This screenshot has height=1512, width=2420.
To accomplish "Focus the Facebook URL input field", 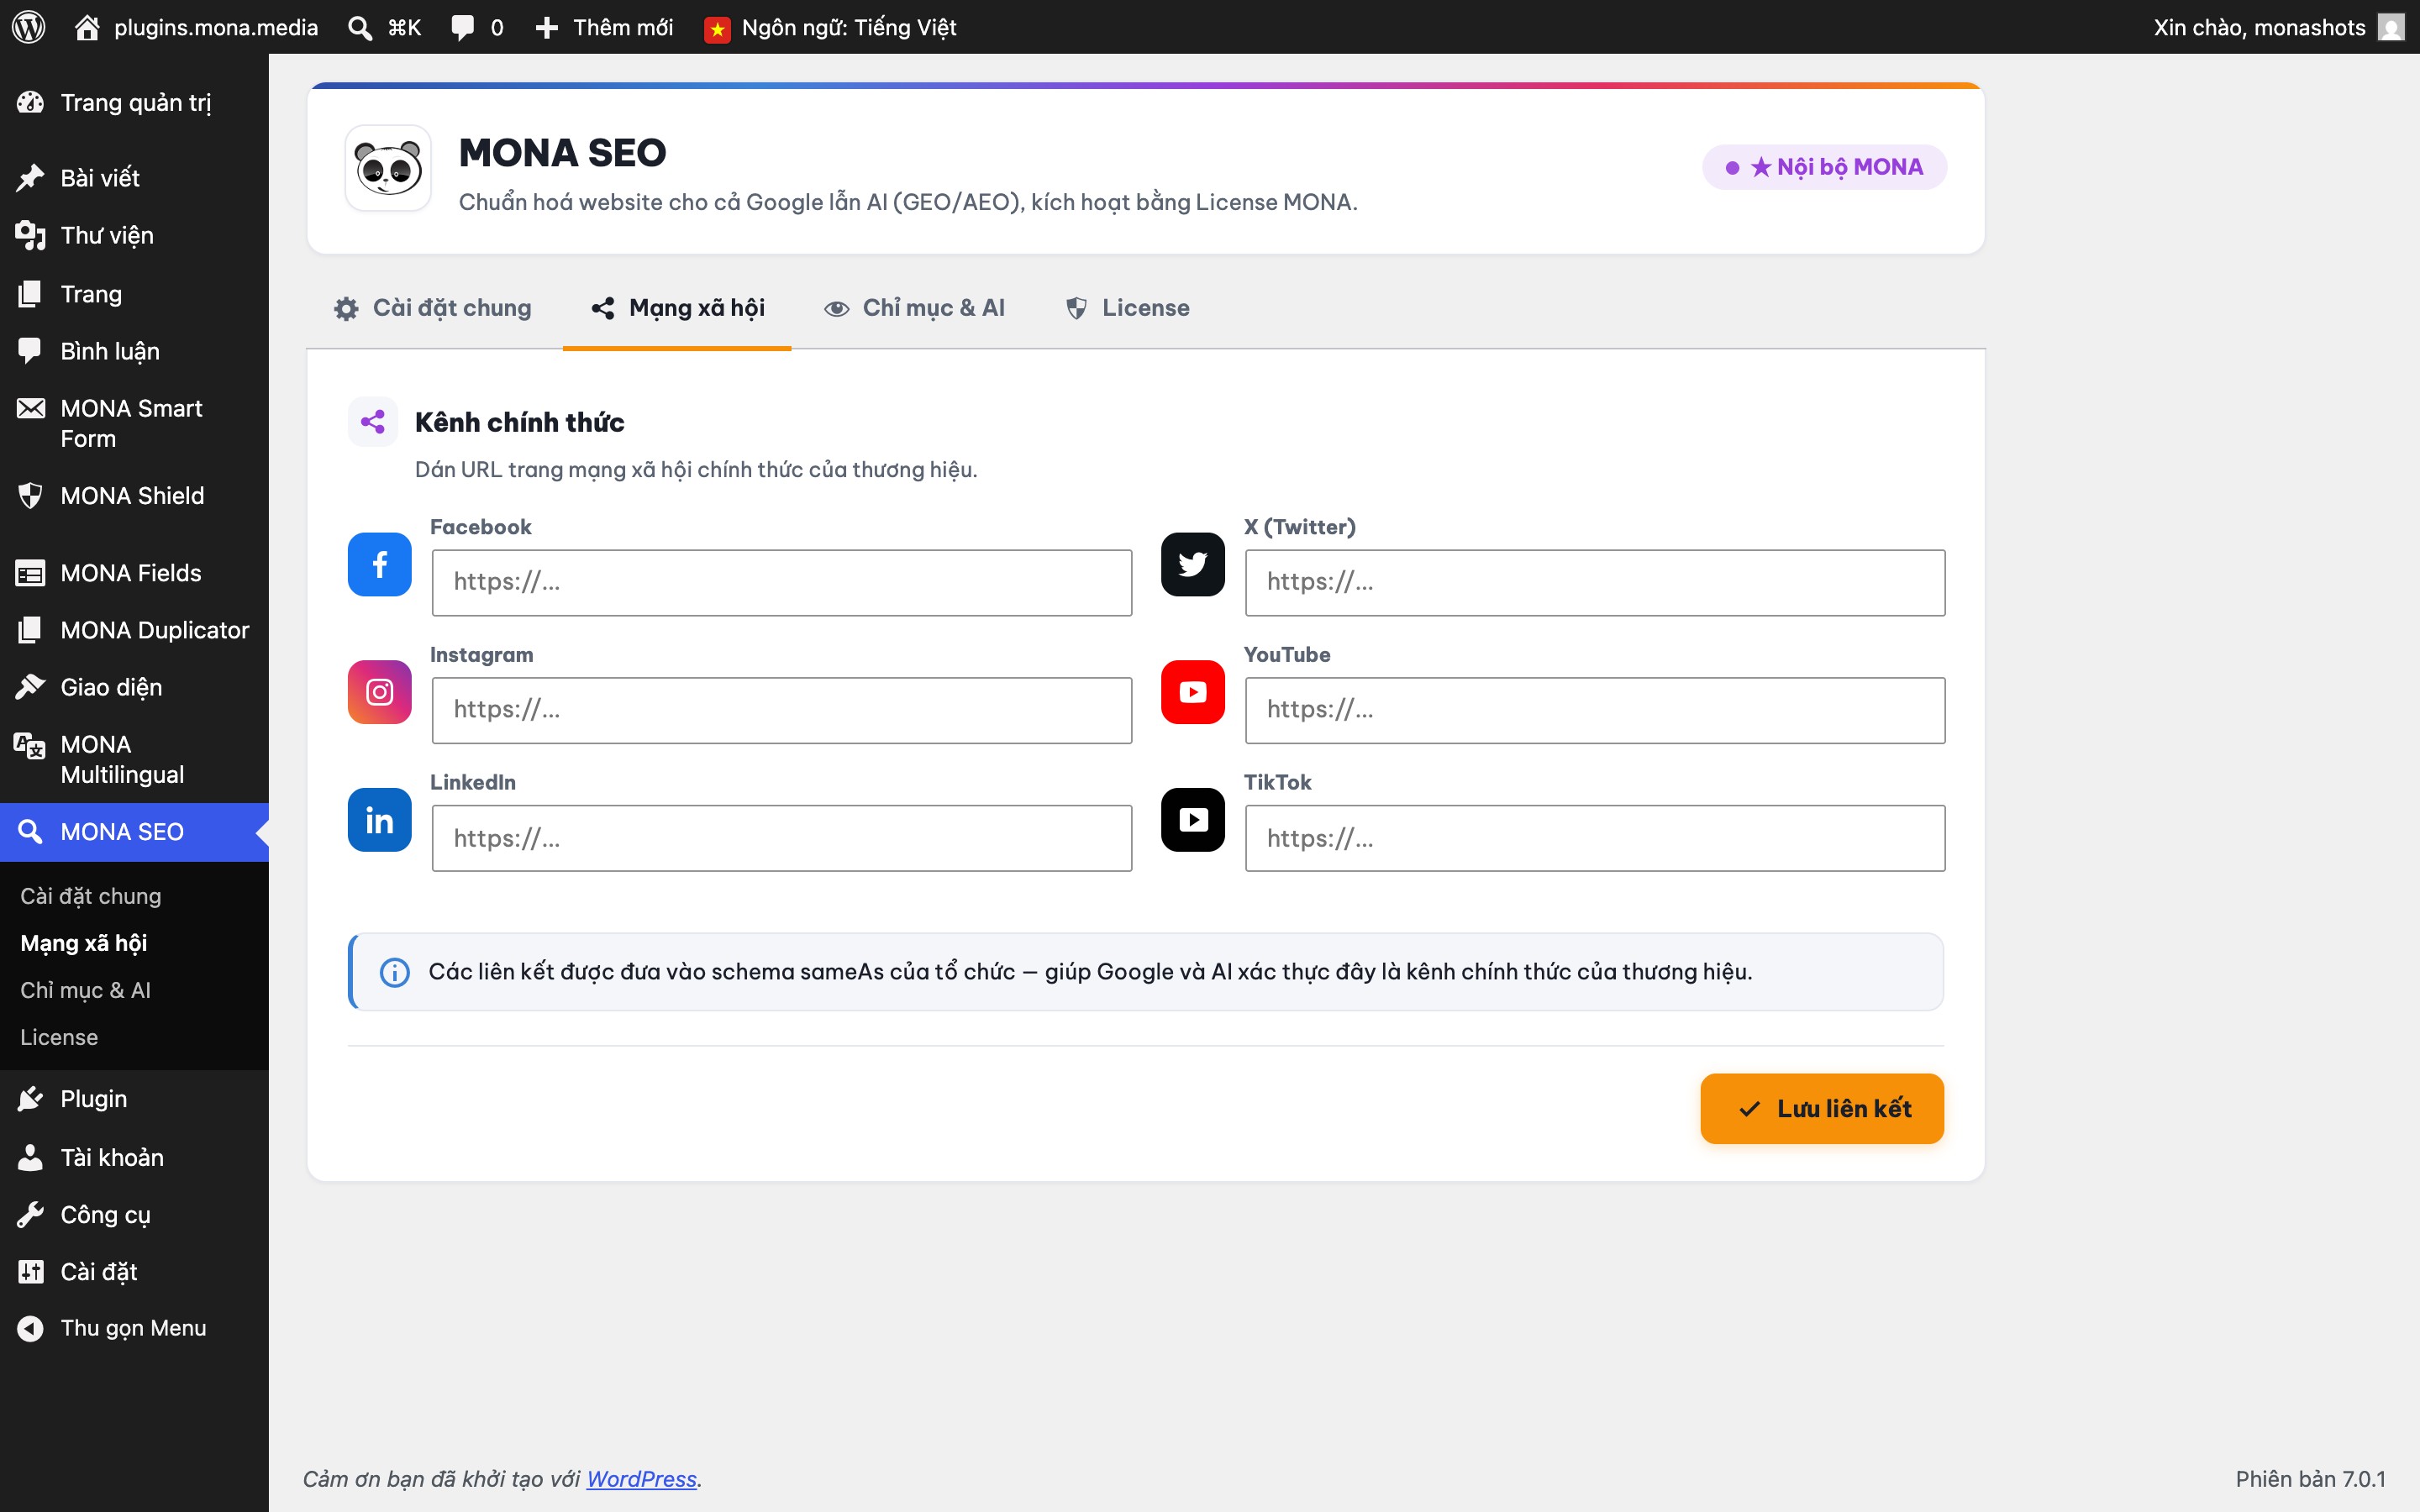I will coord(781,582).
